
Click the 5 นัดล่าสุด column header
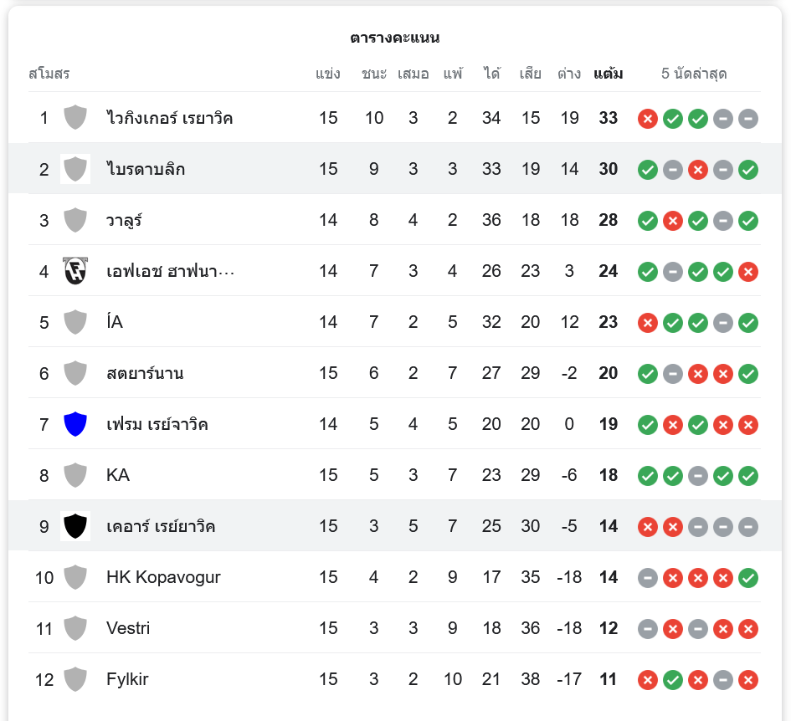[694, 74]
